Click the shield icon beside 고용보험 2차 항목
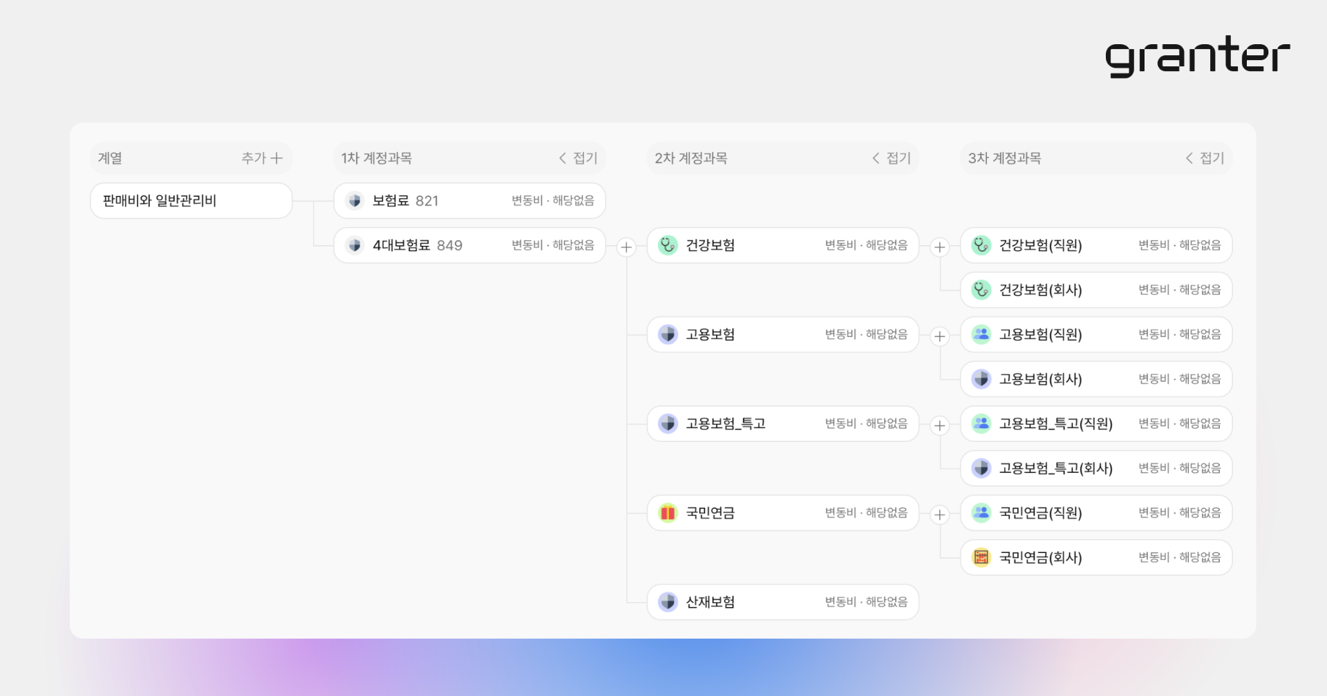The image size is (1327, 696). point(668,335)
